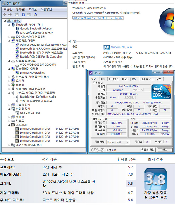Click the Forward arrow in Device Manager toolbar
The width and height of the screenshot is (175, 205).
pyautogui.click(x=10, y=15)
